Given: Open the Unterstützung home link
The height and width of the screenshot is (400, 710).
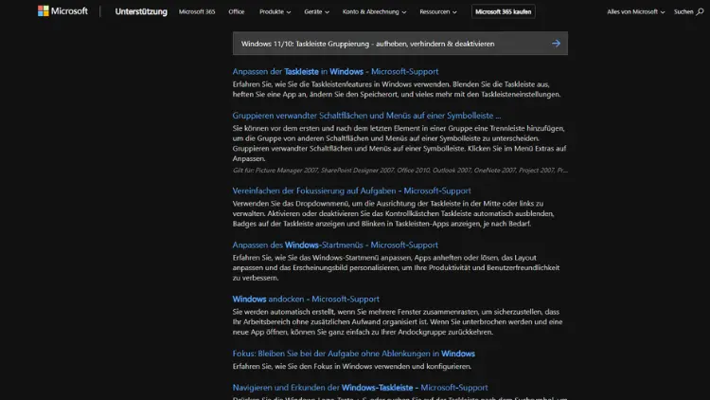Looking at the screenshot, I should (x=141, y=11).
